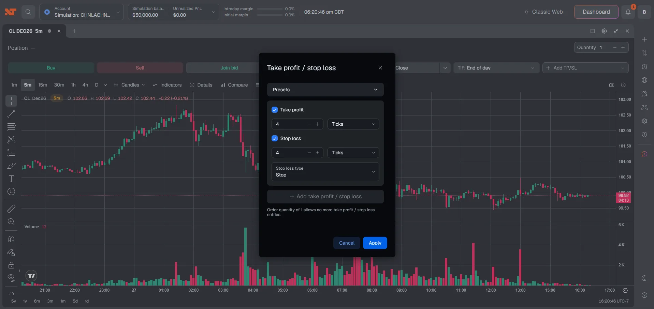The height and width of the screenshot is (309, 654).
Task: Open the Stop loss type dropdown
Action: pos(325,172)
